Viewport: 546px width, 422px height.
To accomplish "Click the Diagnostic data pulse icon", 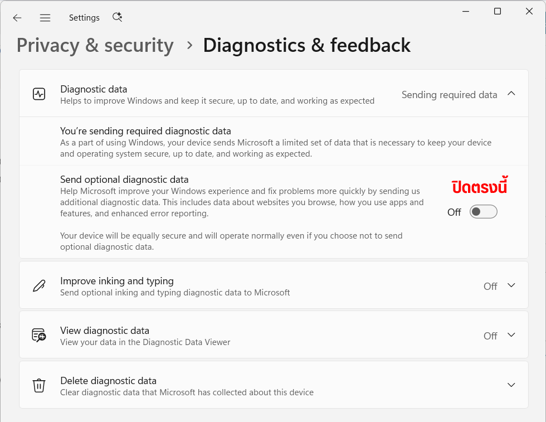I will (39, 94).
